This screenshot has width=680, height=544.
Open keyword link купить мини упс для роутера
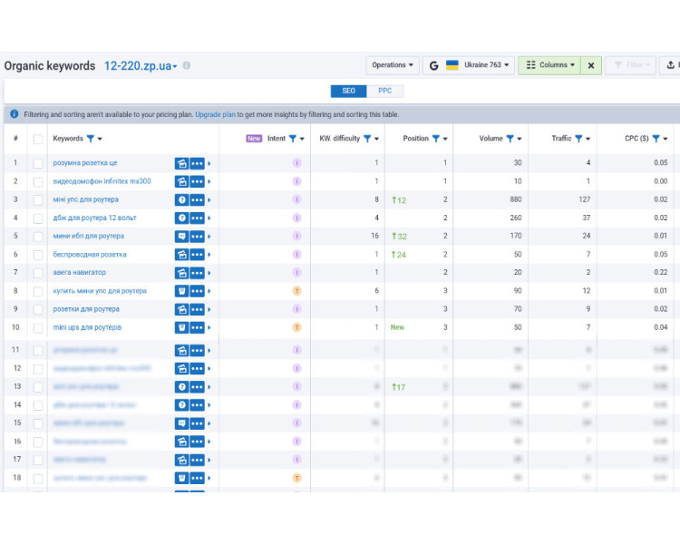[x=100, y=291]
